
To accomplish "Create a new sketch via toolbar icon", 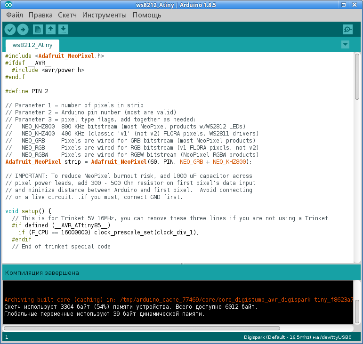I will (38, 30).
